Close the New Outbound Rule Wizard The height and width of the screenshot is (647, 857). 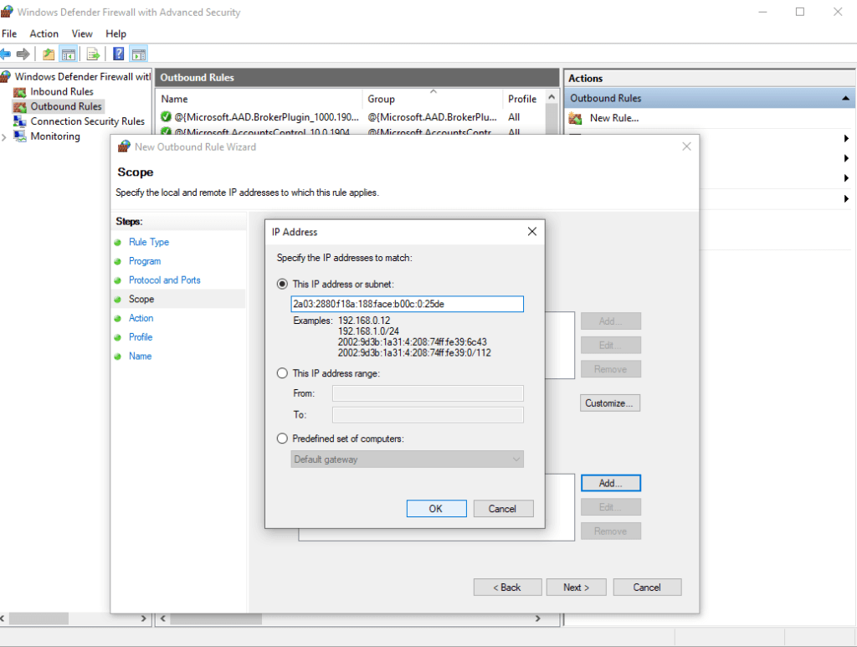coord(686,146)
